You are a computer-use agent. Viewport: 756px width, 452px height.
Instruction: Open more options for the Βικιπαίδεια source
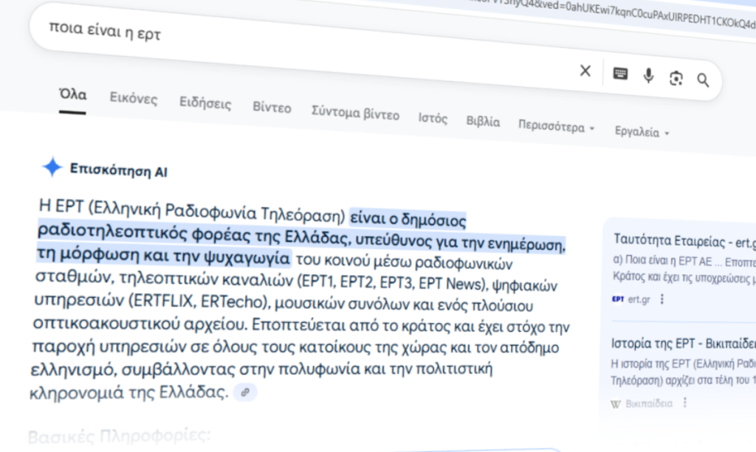point(684,403)
